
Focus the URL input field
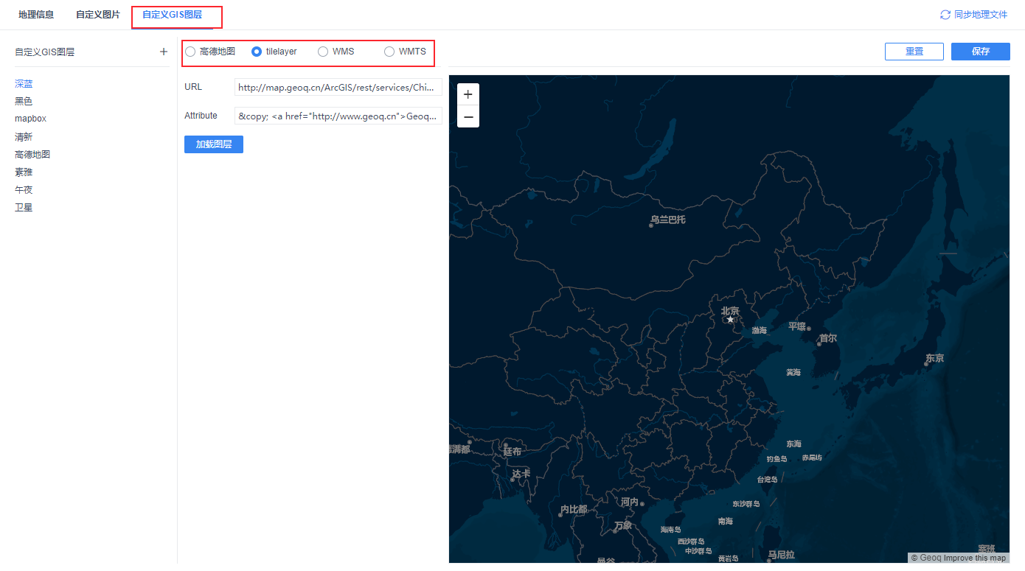point(338,88)
